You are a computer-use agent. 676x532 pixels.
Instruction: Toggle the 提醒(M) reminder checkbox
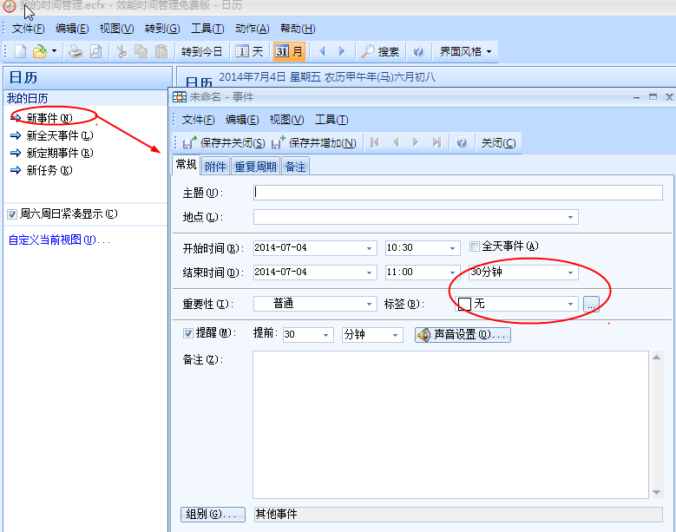[x=188, y=333]
